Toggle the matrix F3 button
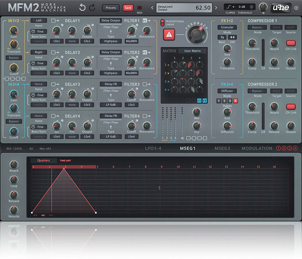 (199, 100)
